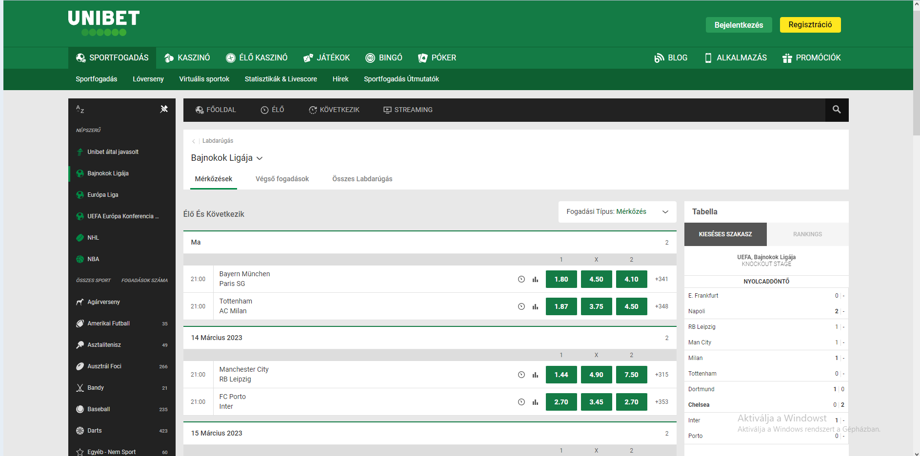
Task: Open BINGÓ in main navigation
Action: 384,58
